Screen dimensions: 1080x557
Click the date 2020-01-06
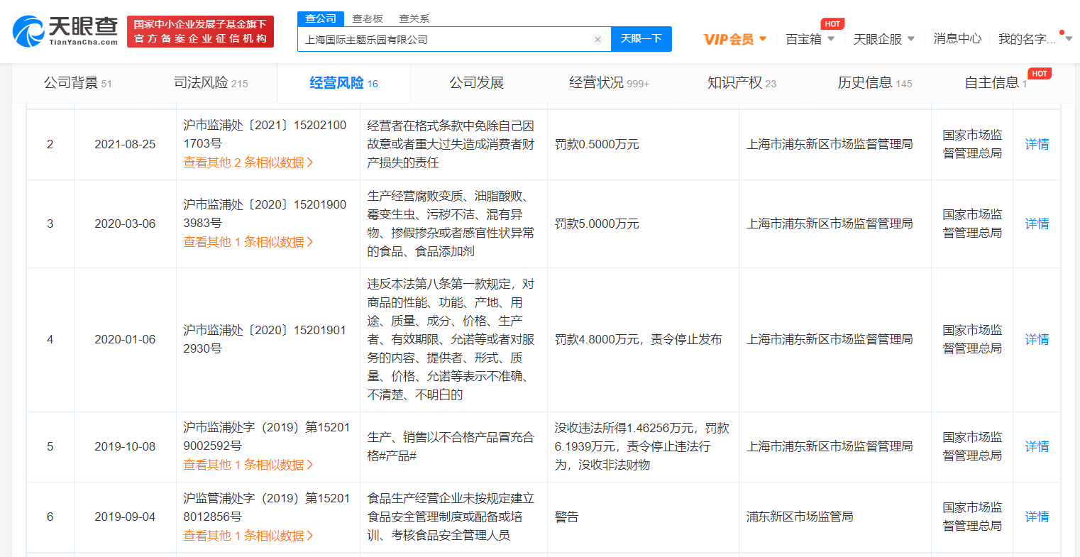(125, 339)
